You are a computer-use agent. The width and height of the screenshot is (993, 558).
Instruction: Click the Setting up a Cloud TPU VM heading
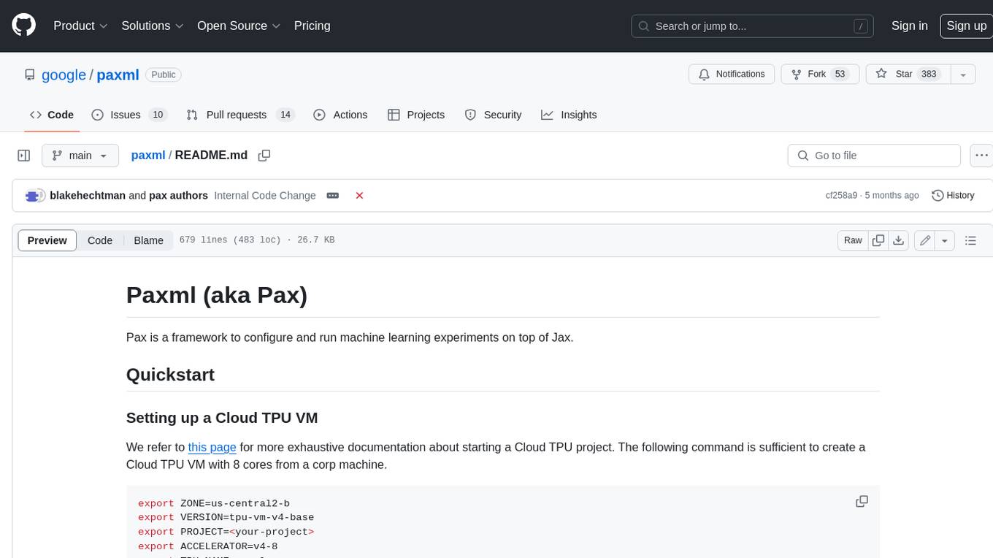coord(222,418)
